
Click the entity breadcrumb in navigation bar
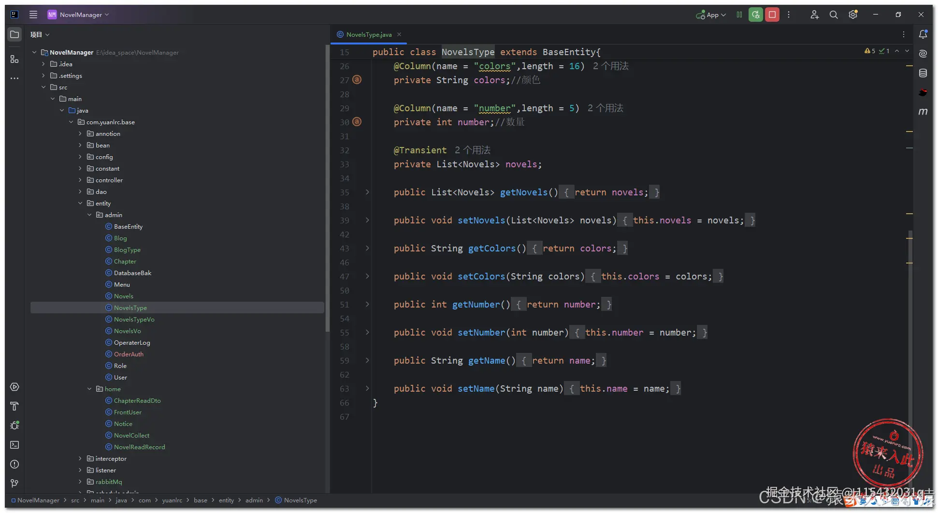(226, 500)
